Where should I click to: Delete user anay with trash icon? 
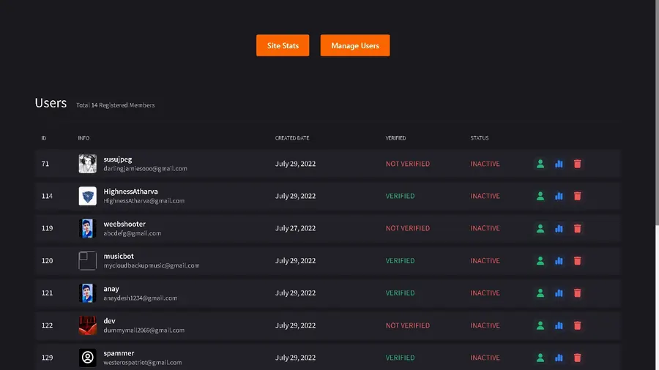[577, 292]
